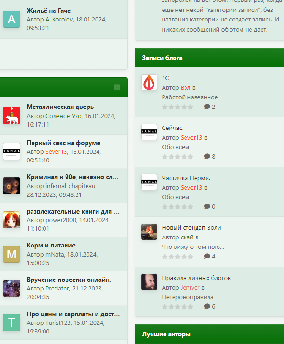Rate Правила личных блогов with the stars
This screenshot has width=284, height=344.
(177, 306)
